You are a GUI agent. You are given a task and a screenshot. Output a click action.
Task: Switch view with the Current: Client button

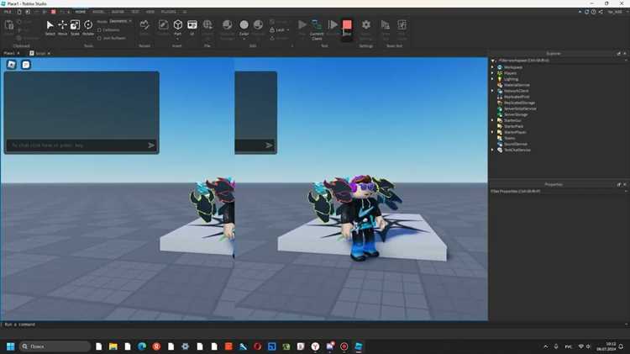(317, 29)
